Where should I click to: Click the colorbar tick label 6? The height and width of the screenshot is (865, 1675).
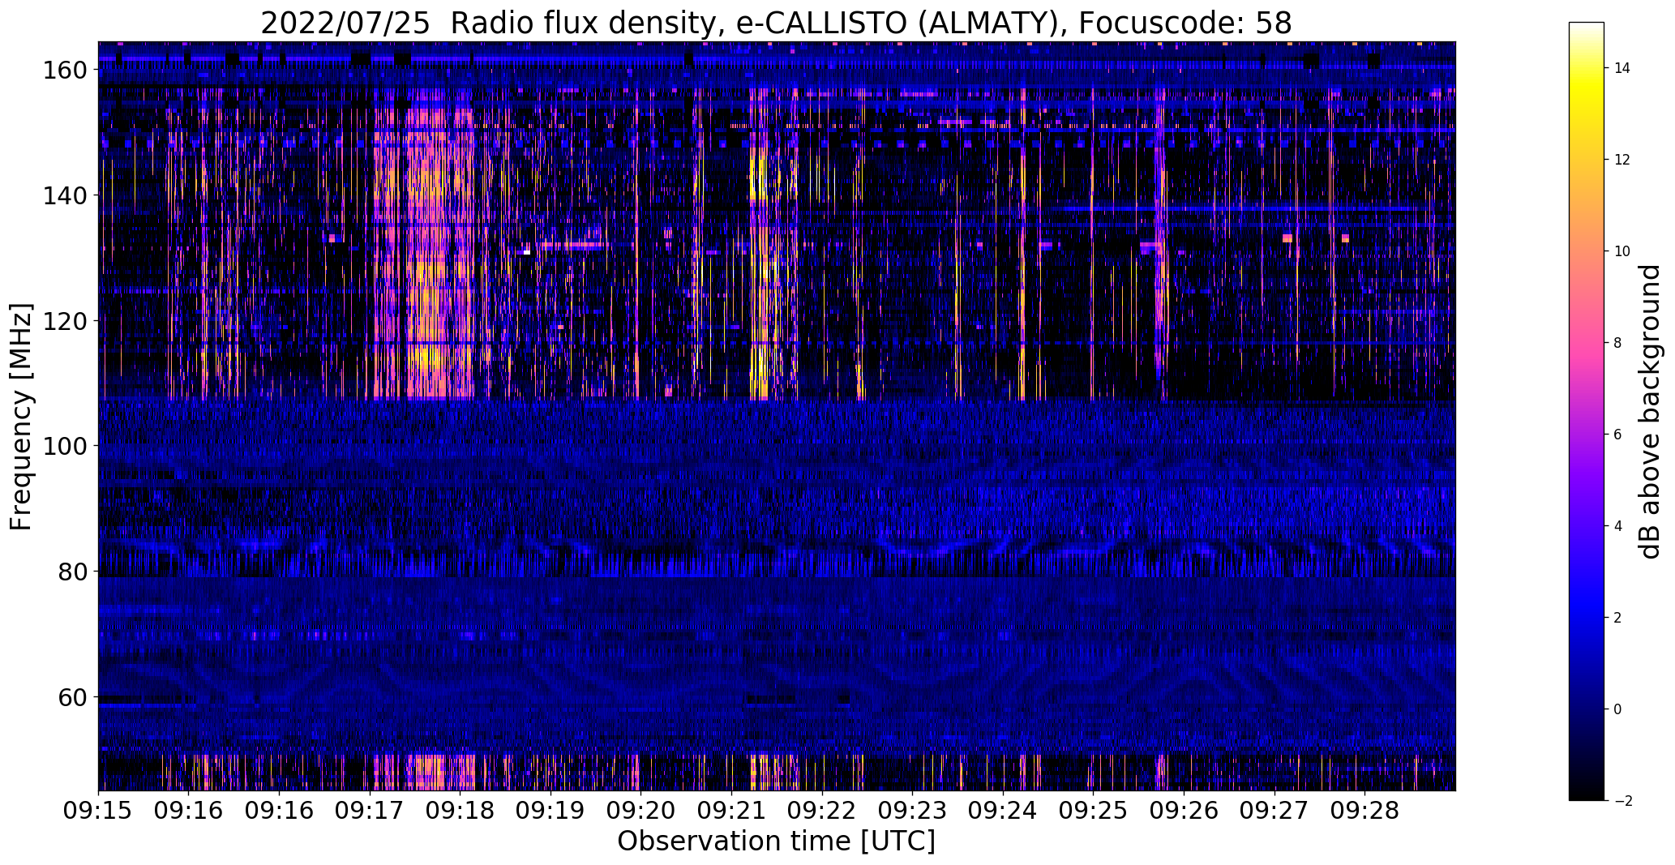pos(1618,435)
